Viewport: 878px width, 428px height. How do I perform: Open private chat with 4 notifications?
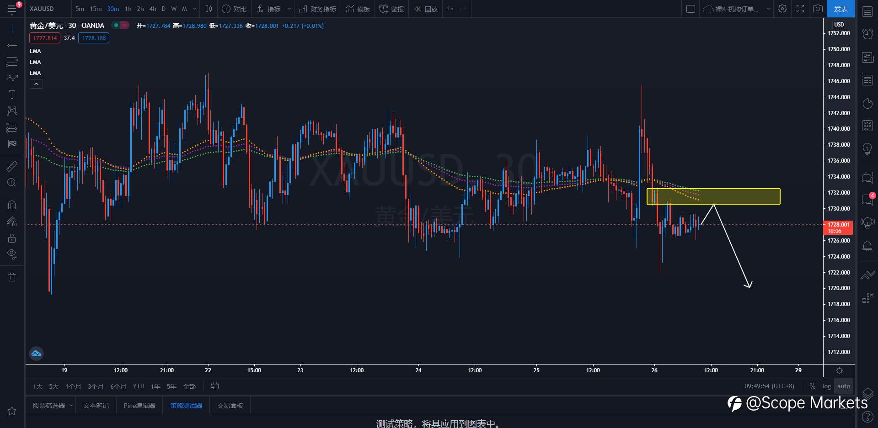pyautogui.click(x=867, y=199)
